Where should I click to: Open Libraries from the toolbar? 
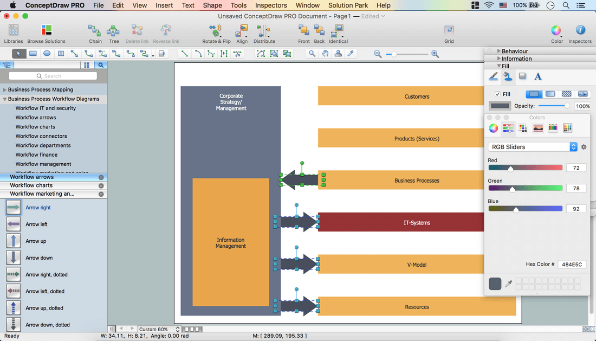pyautogui.click(x=14, y=31)
